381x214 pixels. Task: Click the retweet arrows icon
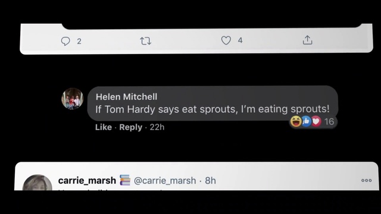(146, 41)
